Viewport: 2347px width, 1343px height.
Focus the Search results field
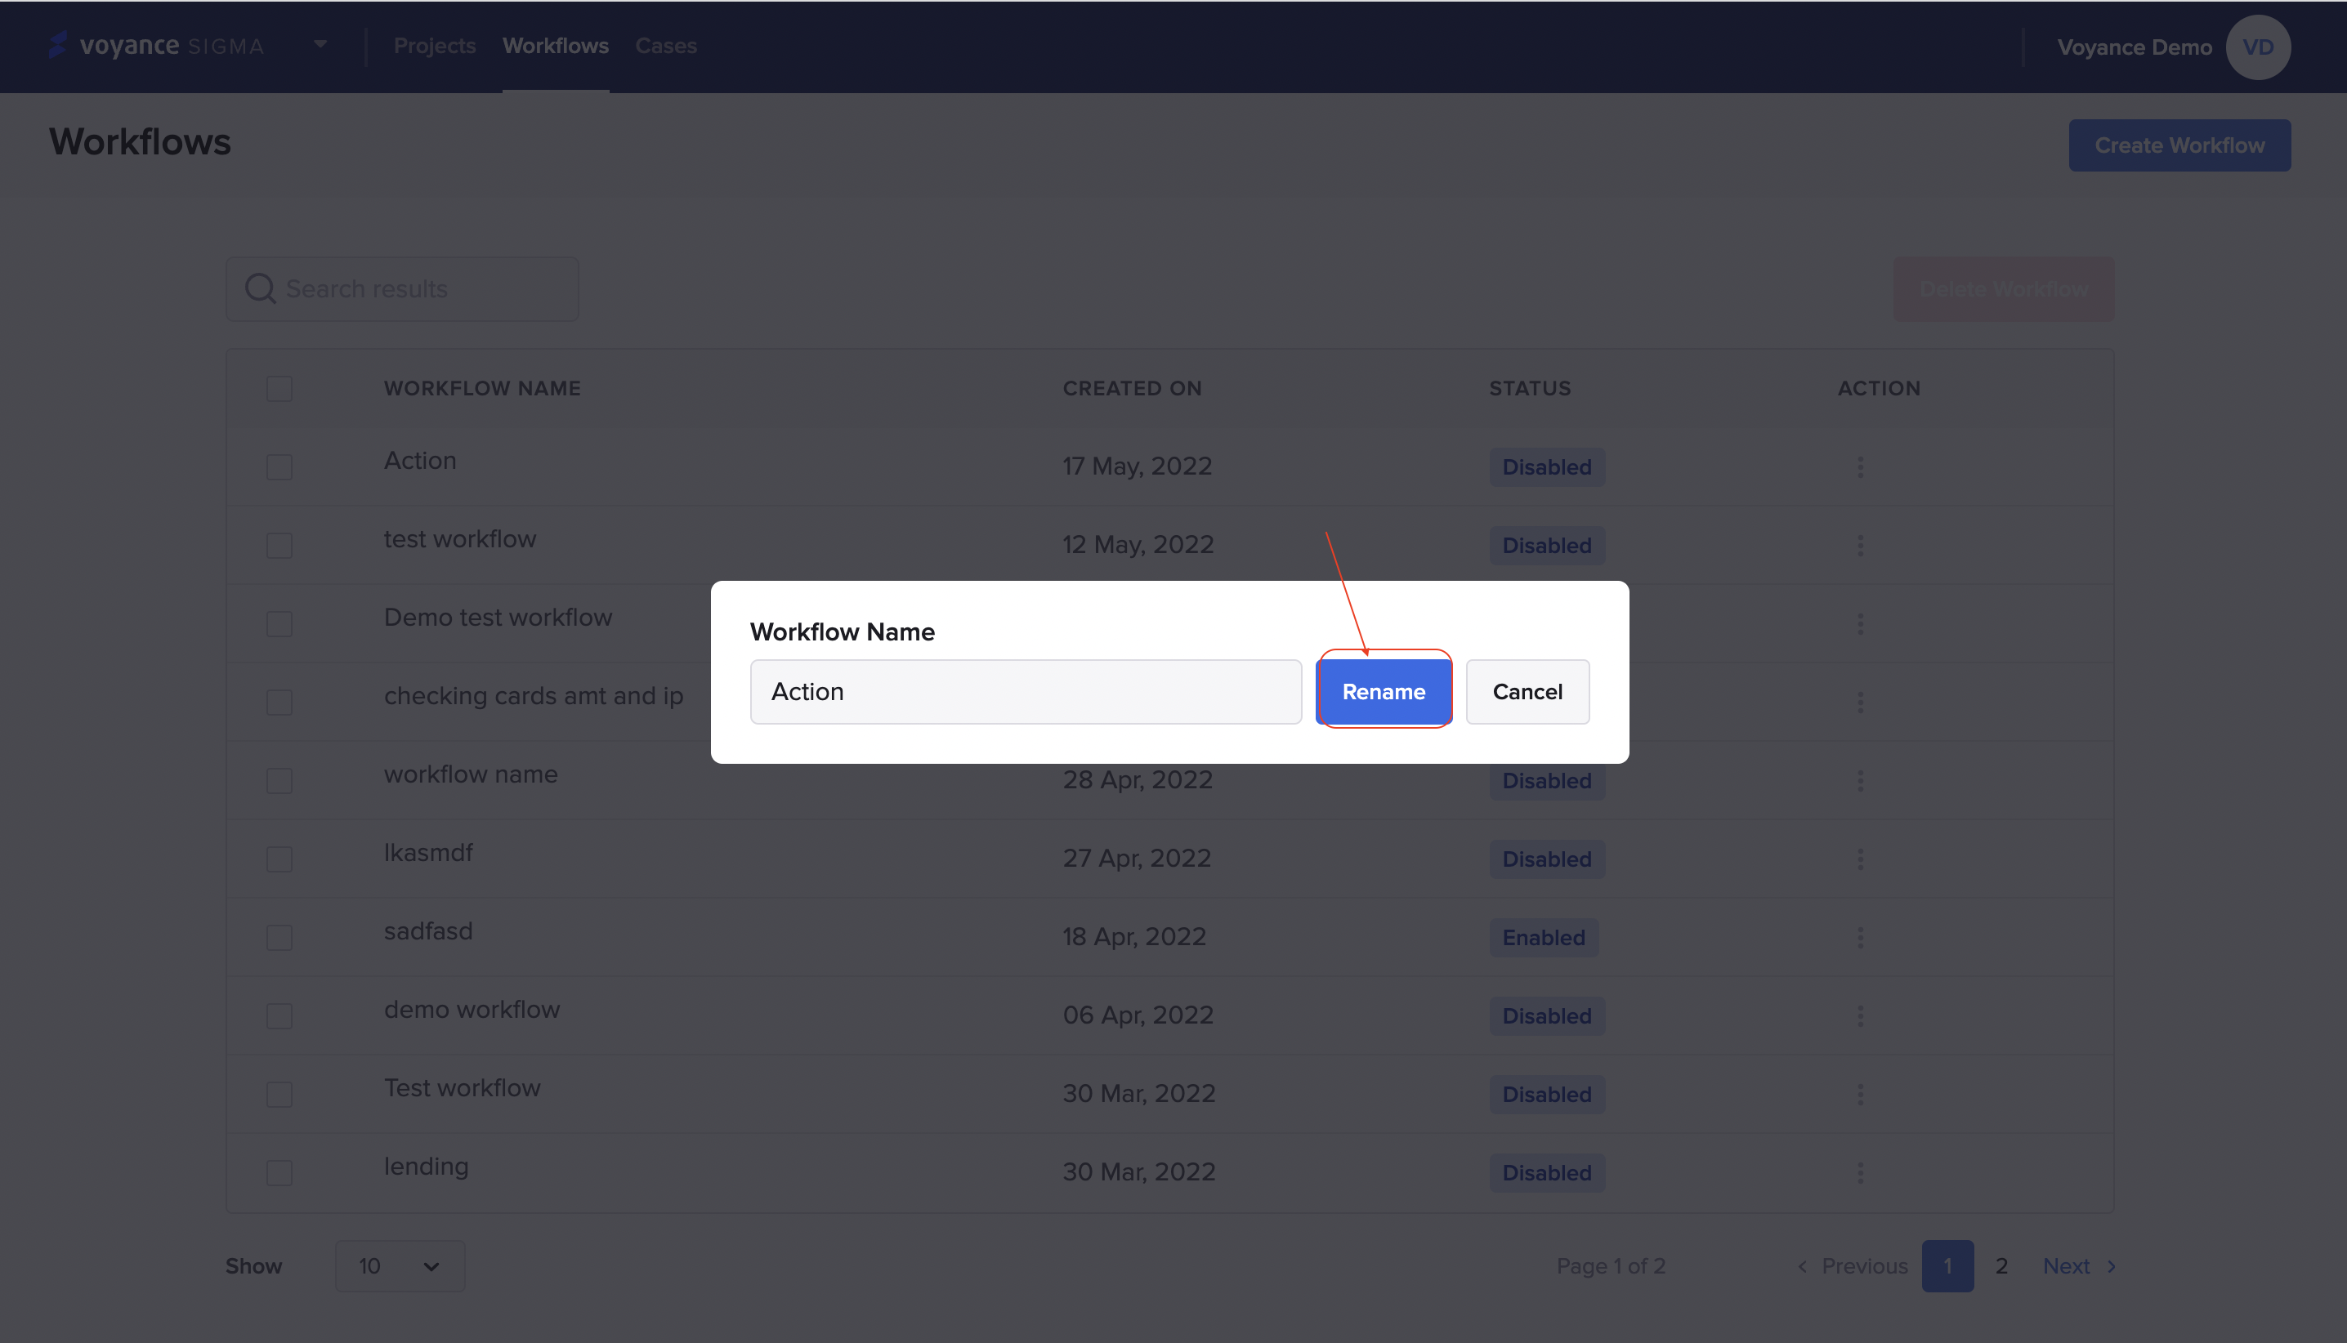[x=402, y=288]
